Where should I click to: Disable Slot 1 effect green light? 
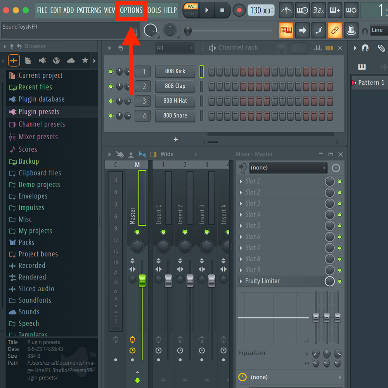click(x=340, y=182)
